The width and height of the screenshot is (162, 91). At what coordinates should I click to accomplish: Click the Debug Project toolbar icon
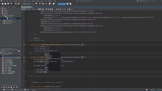[50, 4]
